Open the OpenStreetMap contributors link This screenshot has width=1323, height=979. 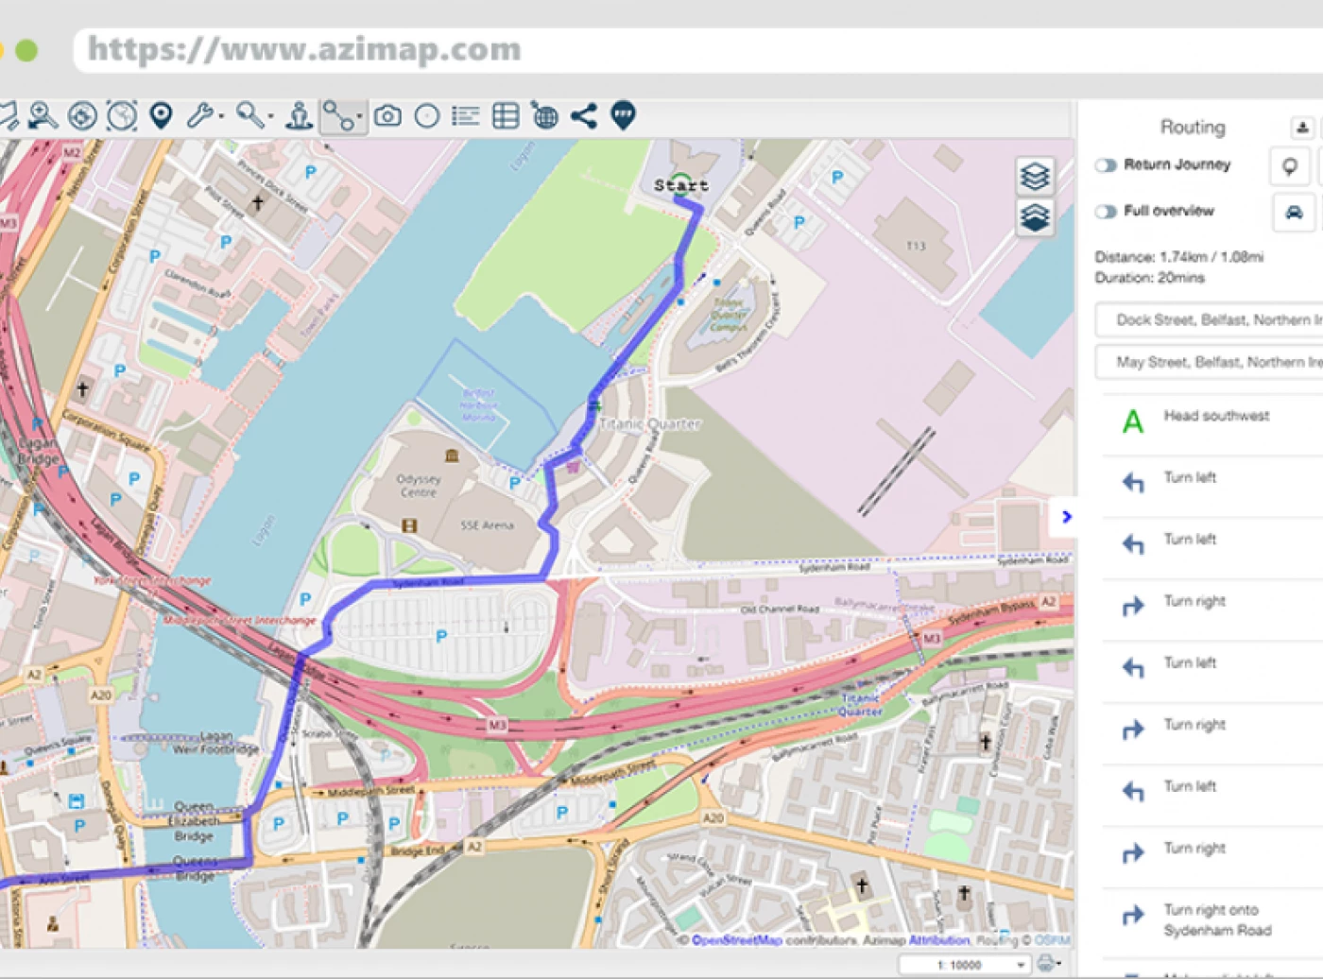pyautogui.click(x=736, y=940)
